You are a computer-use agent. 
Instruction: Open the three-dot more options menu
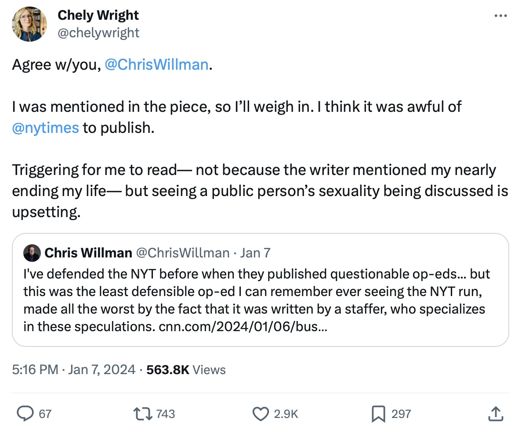point(501,16)
